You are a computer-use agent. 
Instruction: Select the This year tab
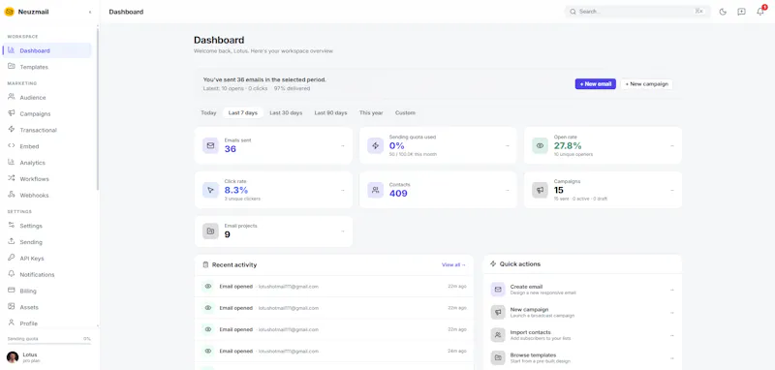click(371, 112)
